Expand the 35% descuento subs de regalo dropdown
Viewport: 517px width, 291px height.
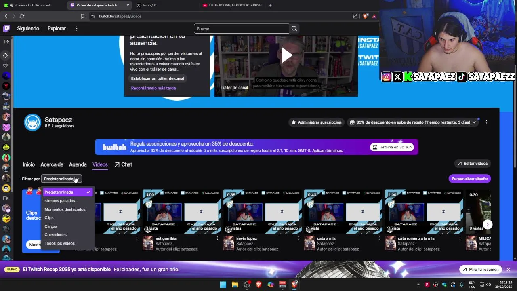coord(413,122)
